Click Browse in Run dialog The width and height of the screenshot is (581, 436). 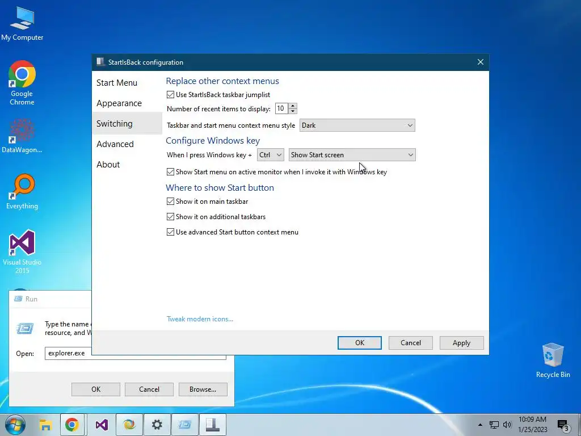203,389
